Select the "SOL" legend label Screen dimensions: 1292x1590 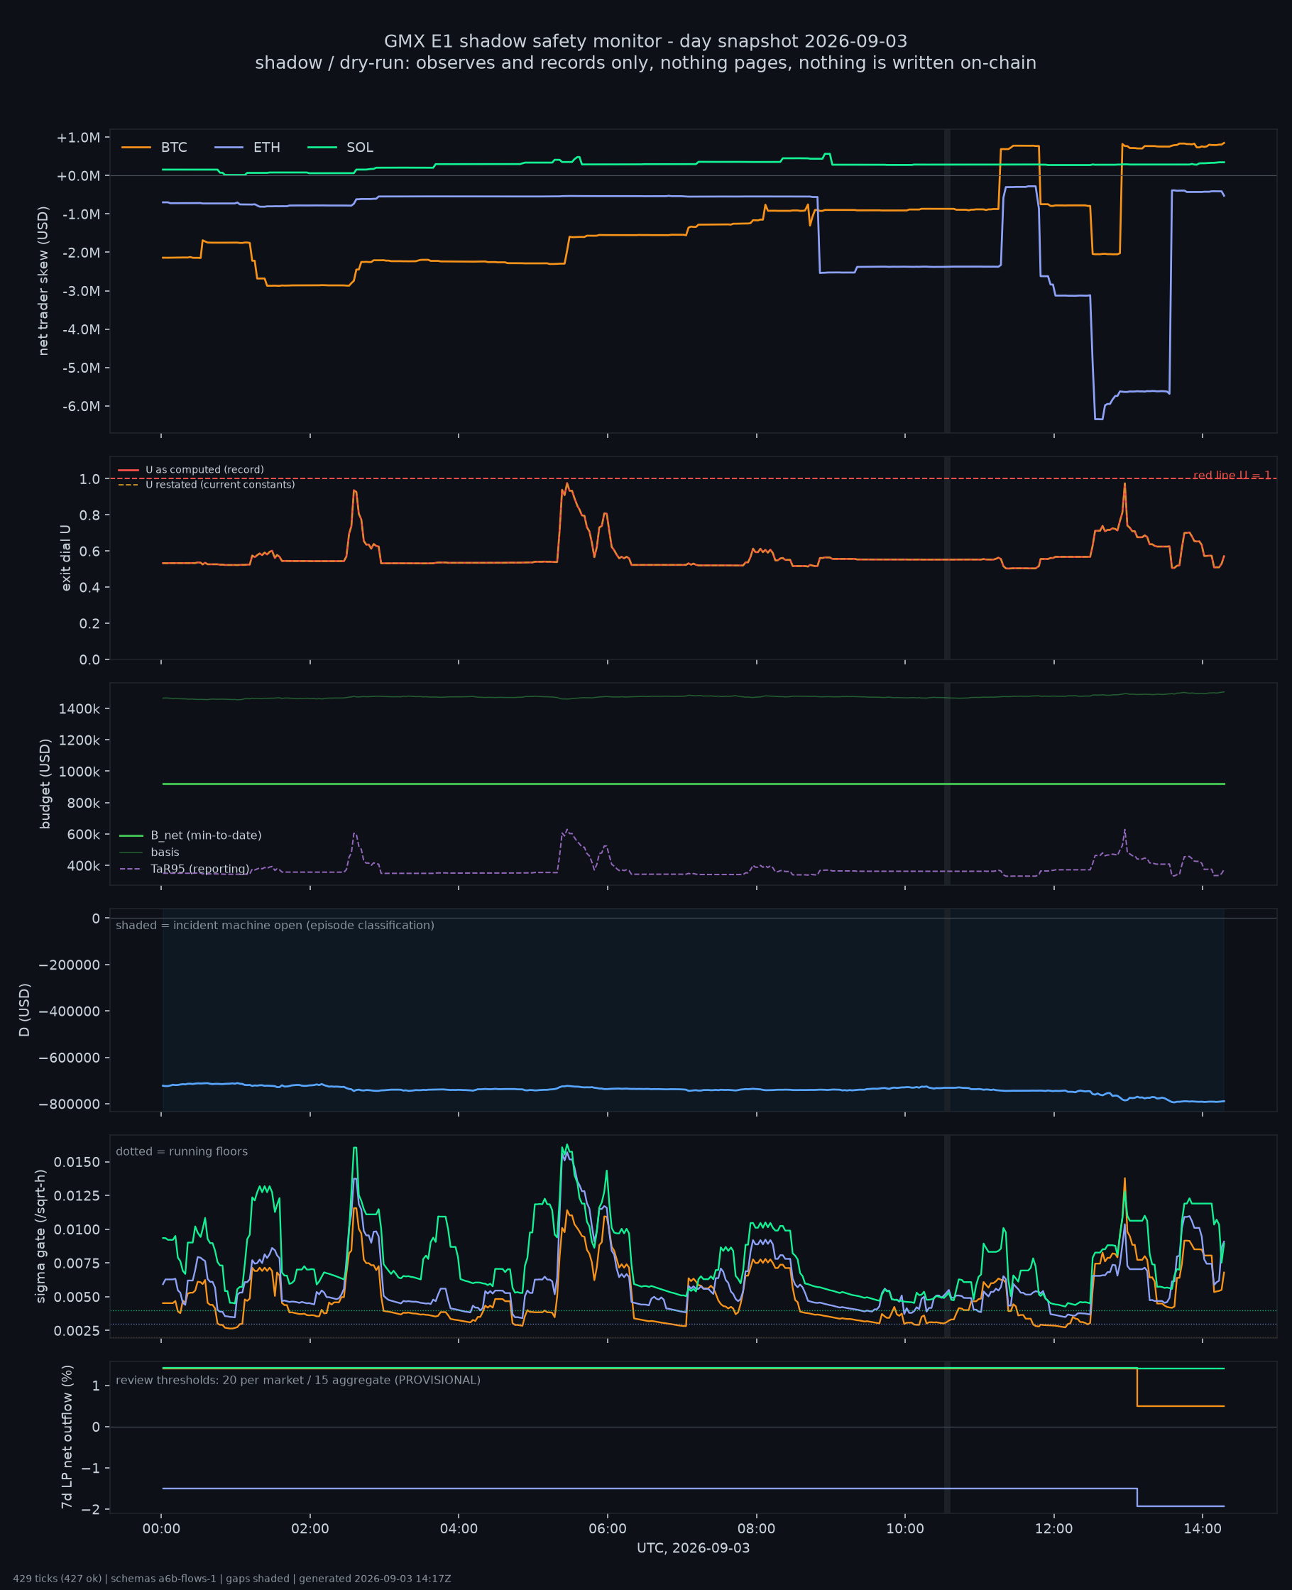[360, 148]
